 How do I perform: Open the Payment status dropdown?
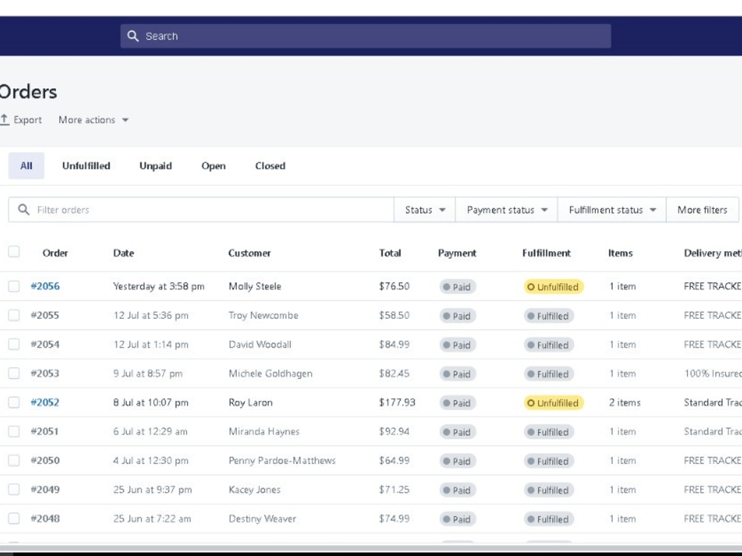(506, 210)
